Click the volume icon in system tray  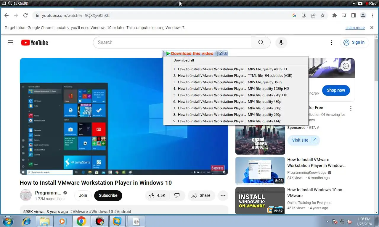(x=349, y=221)
